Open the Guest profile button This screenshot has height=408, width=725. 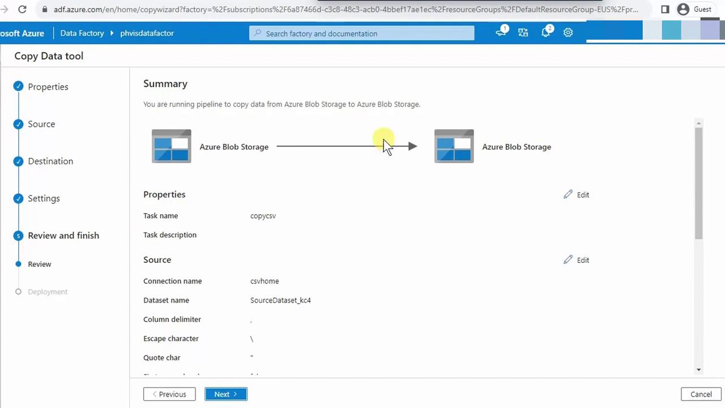tap(694, 9)
